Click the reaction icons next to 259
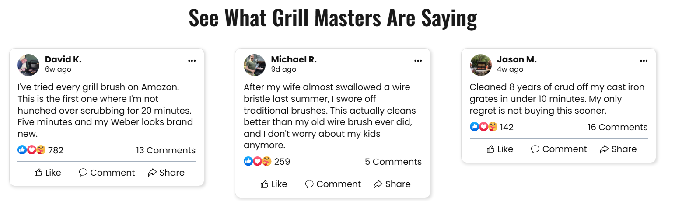This screenshot has width=682, height=201. pyautogui.click(x=258, y=162)
